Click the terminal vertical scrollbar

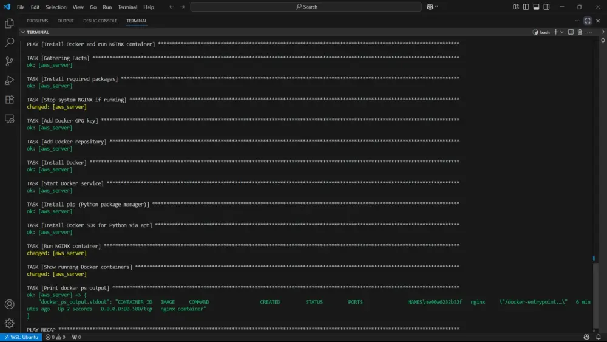(x=595, y=296)
